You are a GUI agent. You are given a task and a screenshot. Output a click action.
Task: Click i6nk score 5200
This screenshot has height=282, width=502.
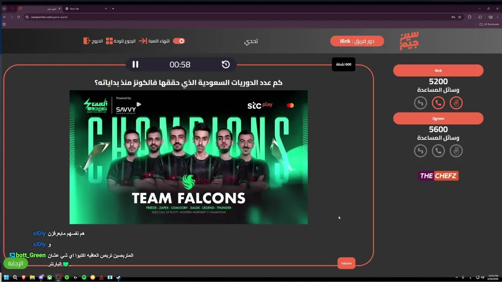438,82
